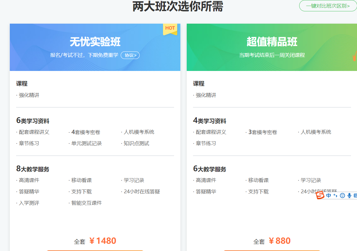Open the emoji panel on IME bar

342,196
